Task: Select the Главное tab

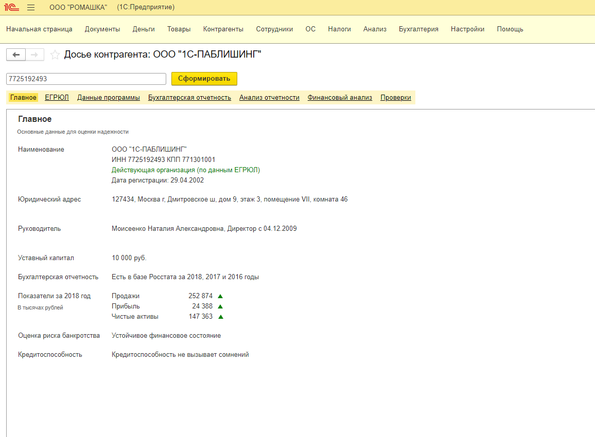Action: 23,97
